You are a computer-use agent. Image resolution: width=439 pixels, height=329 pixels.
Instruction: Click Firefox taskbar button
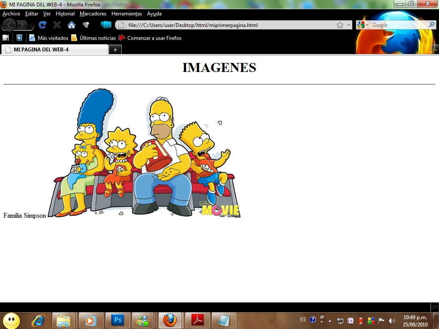[x=170, y=320]
